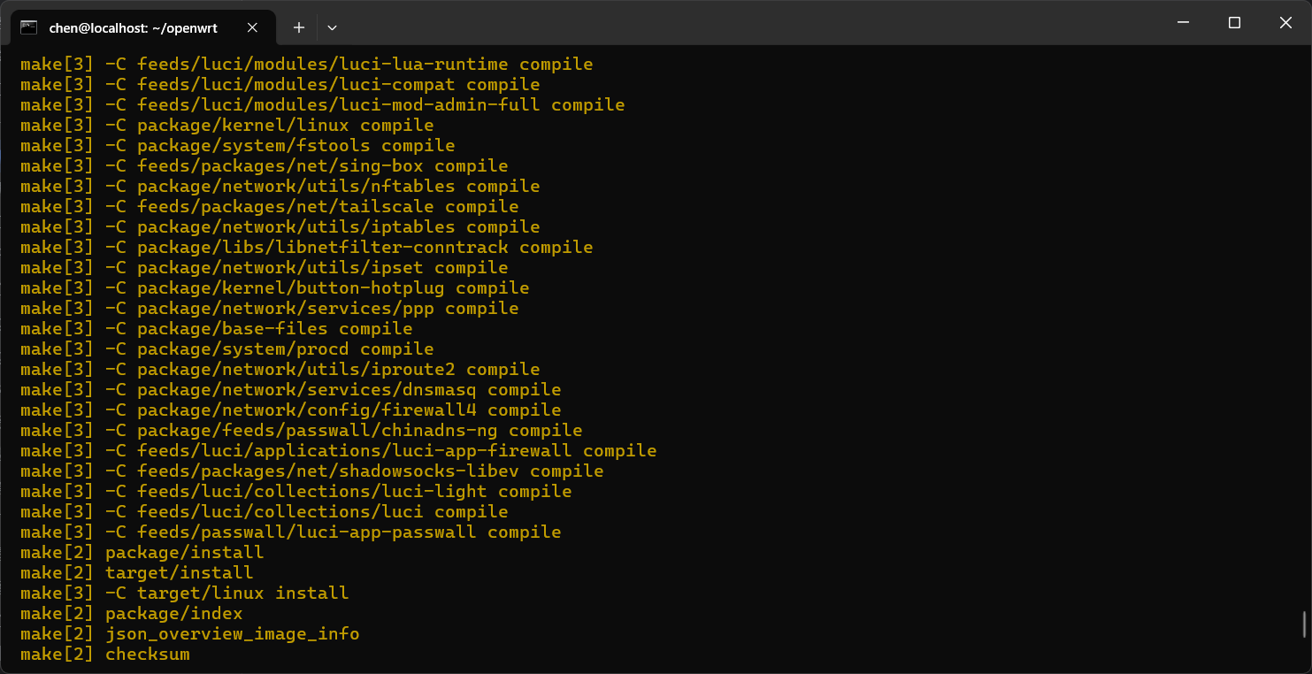Click the target/linux install line

pyautogui.click(x=184, y=594)
